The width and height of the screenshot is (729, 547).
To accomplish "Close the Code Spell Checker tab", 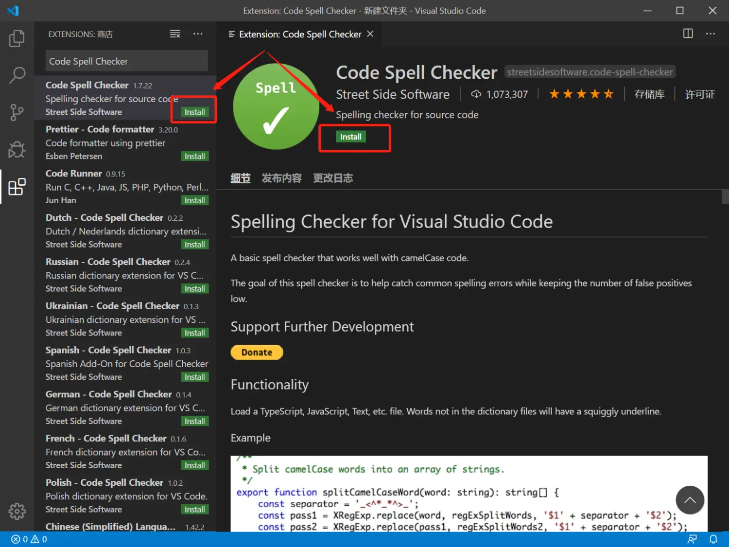I will pos(370,34).
